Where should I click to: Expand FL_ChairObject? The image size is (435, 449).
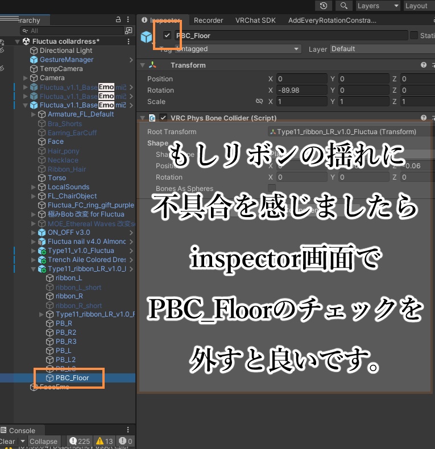33,196
